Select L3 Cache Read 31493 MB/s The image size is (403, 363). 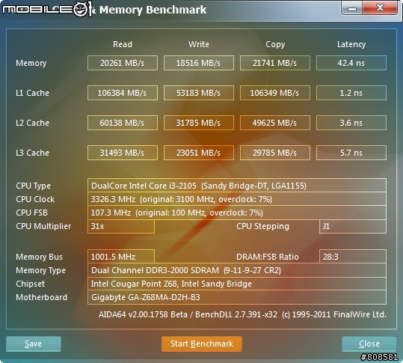pyautogui.click(x=123, y=153)
